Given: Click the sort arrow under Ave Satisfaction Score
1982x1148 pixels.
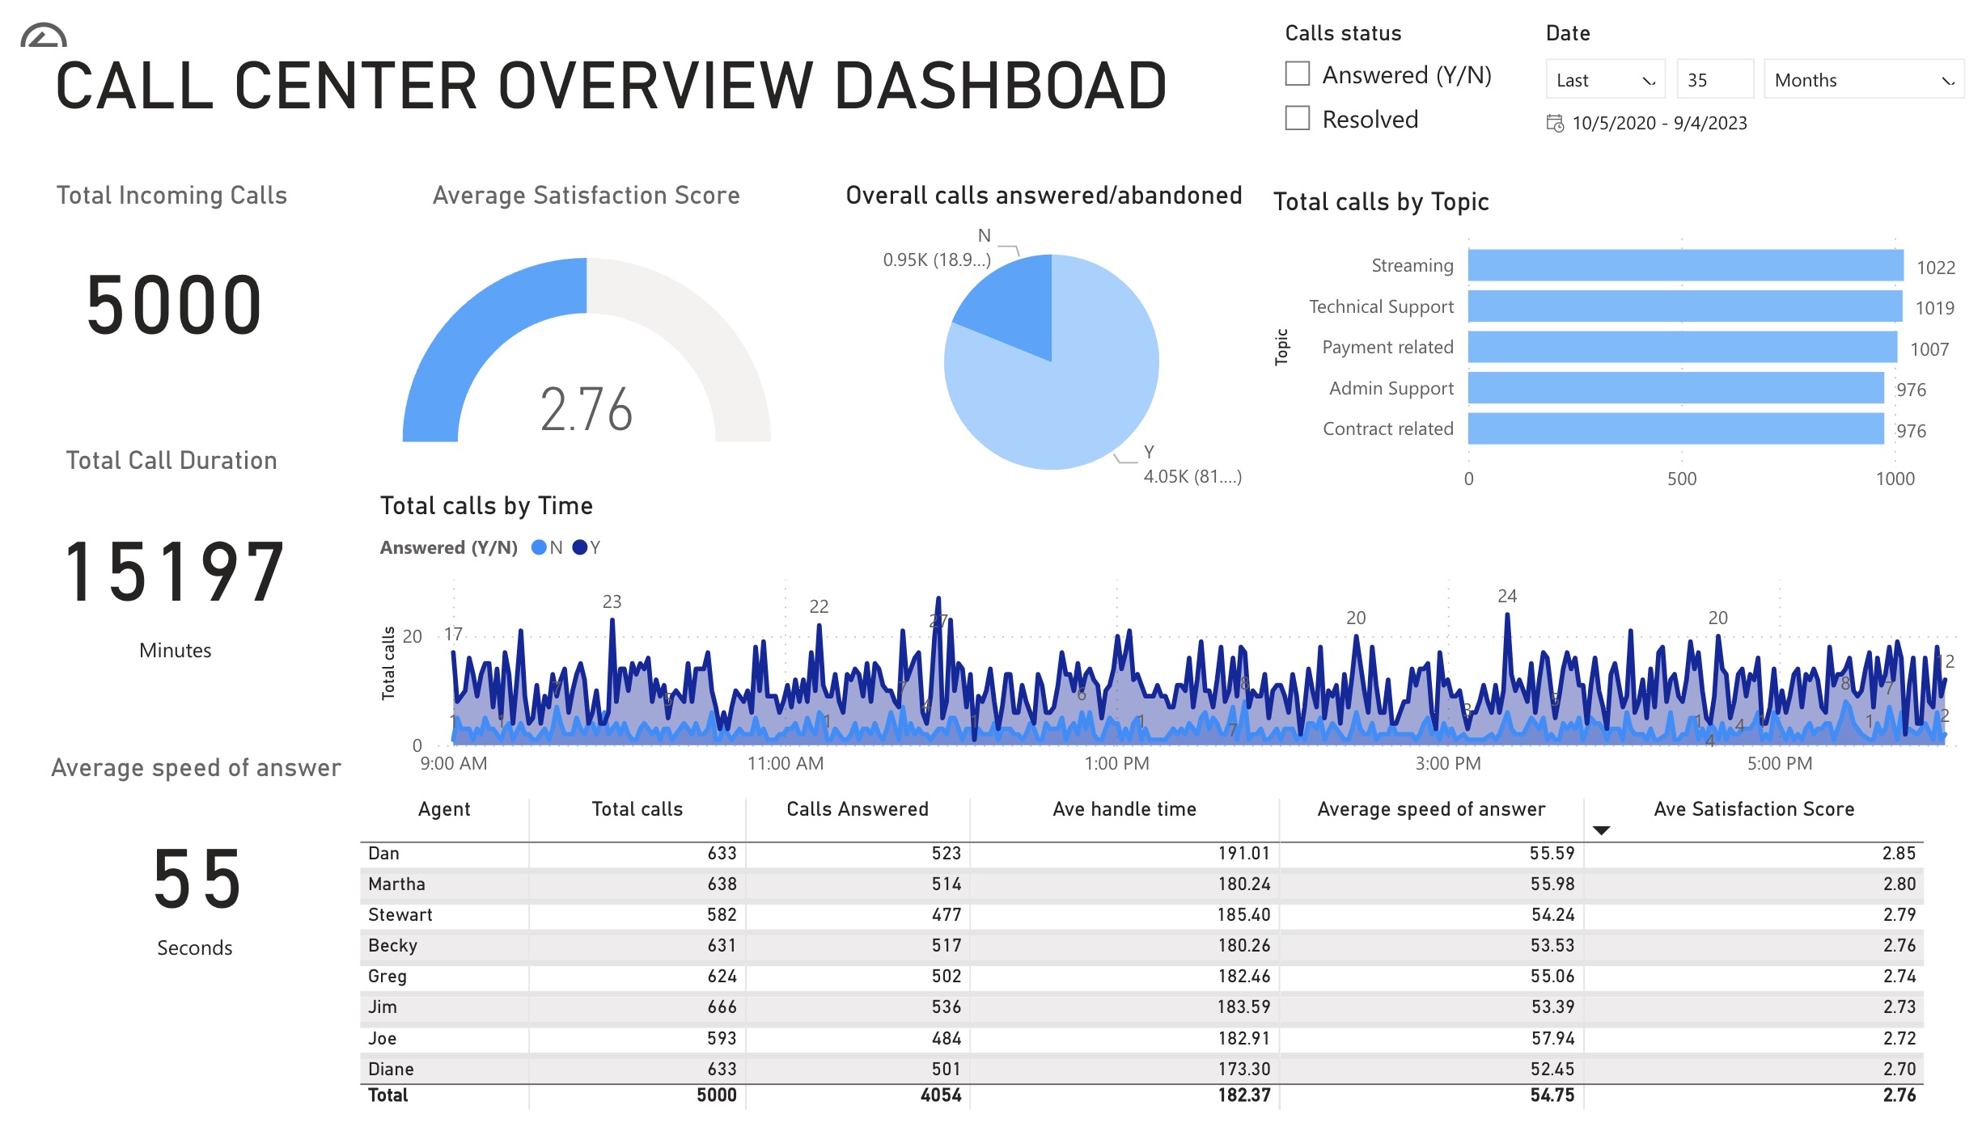Looking at the screenshot, I should (x=1601, y=830).
